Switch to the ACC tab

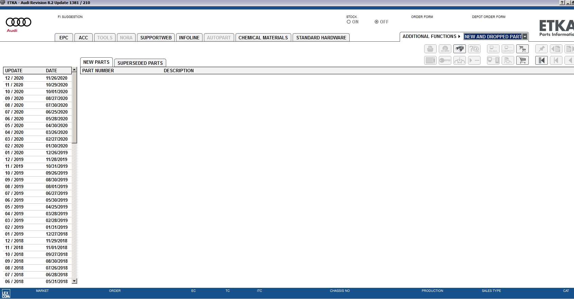pos(83,38)
